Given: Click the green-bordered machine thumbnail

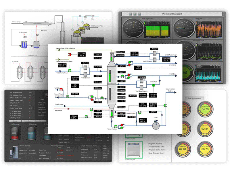Looking at the screenshot, I should click(134, 150).
